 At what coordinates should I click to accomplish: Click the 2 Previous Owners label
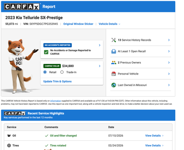coord(129,63)
